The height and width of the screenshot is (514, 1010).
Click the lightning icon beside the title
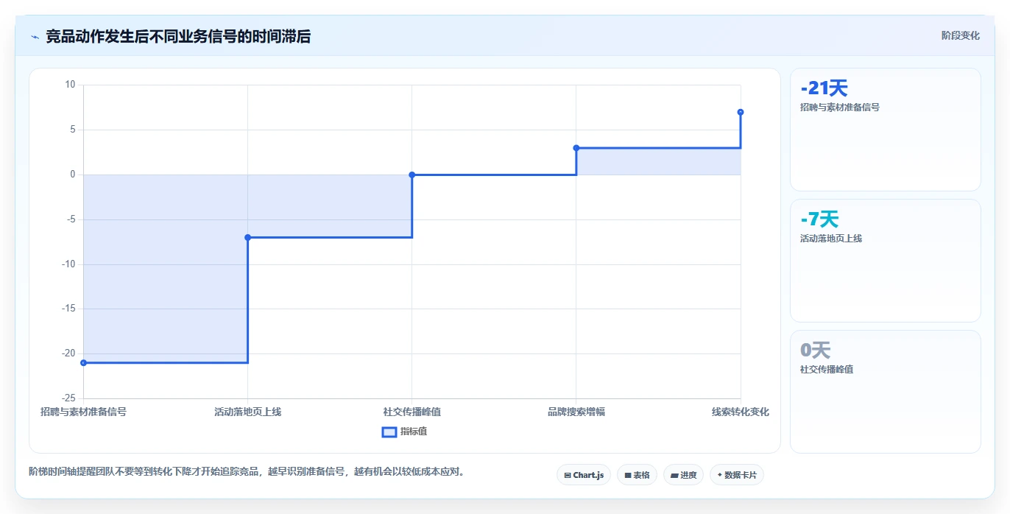point(35,36)
